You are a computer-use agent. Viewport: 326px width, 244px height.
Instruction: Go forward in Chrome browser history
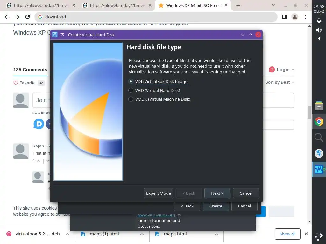tap(17, 17)
